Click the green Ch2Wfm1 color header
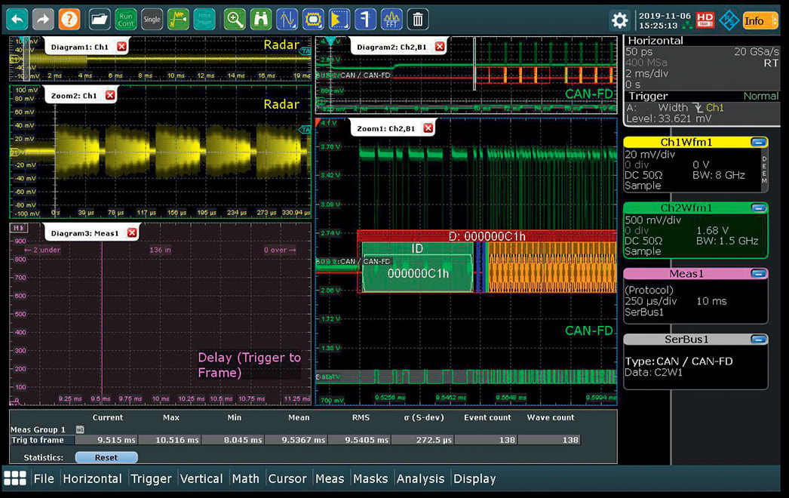The image size is (789, 498). [686, 207]
